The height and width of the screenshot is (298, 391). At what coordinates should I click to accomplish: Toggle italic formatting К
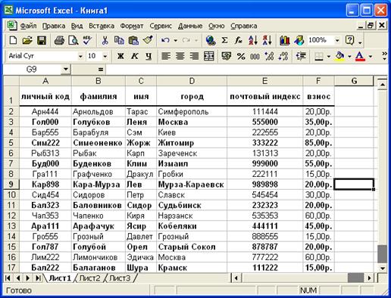click(135, 56)
